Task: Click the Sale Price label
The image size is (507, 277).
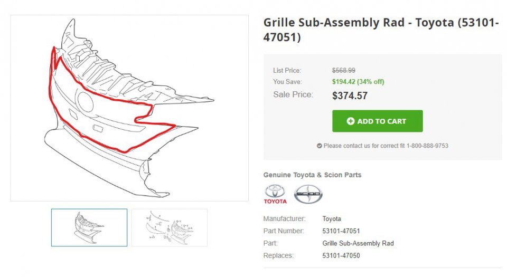Action: coord(293,94)
